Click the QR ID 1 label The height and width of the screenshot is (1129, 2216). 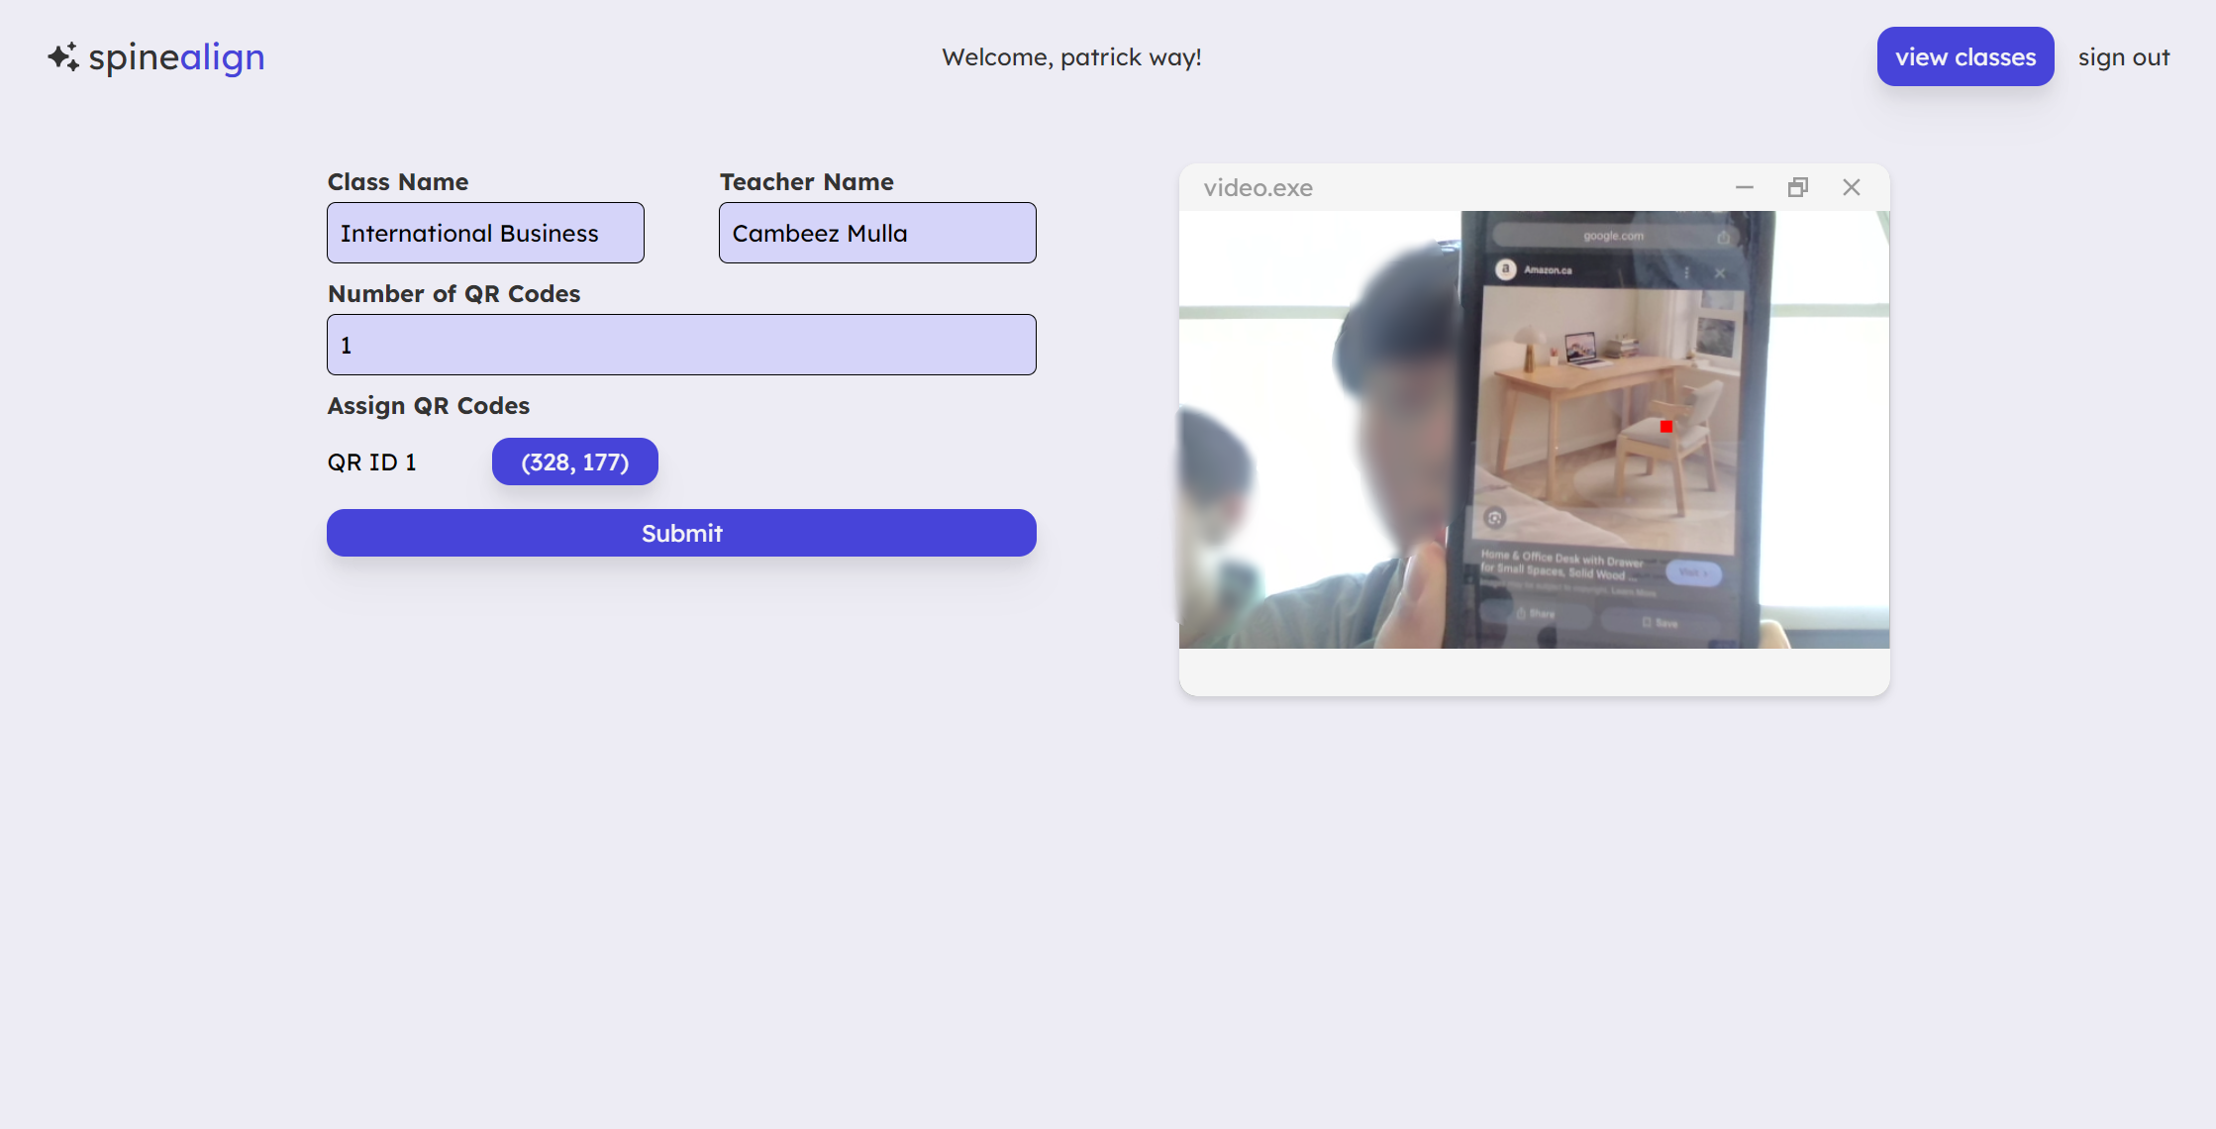pyautogui.click(x=371, y=462)
